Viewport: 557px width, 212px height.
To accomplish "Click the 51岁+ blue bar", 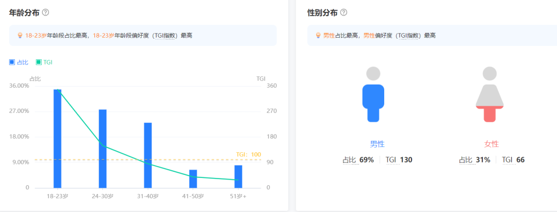I will (238, 176).
